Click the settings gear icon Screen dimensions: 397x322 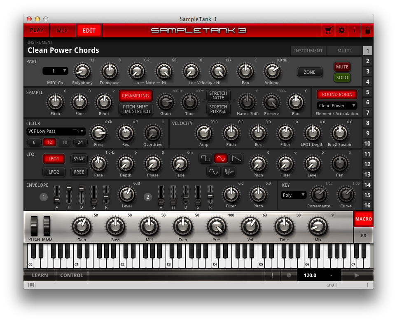click(342, 30)
